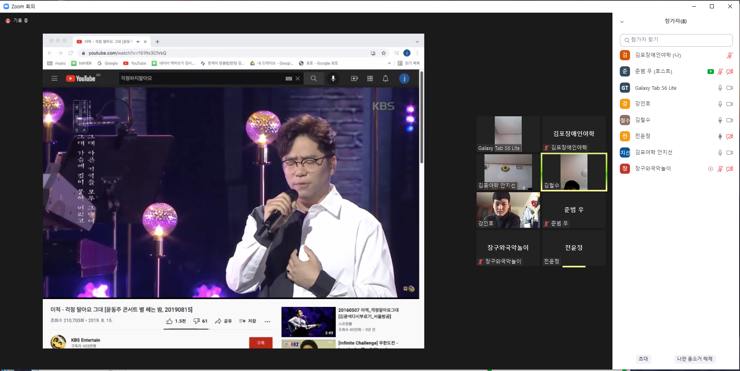740x371 pixels.
Task: Click camera icon for Galaxy Tab S6 Lite
Action: click(x=730, y=88)
